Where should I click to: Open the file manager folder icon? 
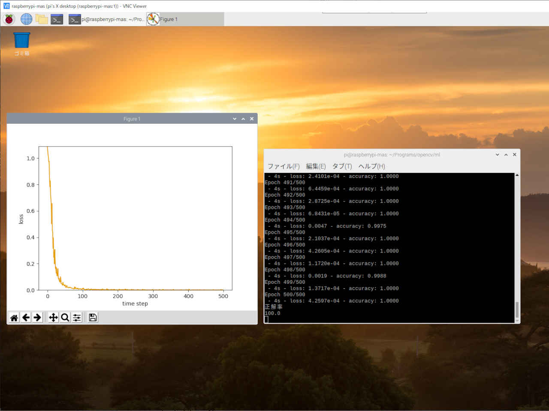click(x=42, y=19)
